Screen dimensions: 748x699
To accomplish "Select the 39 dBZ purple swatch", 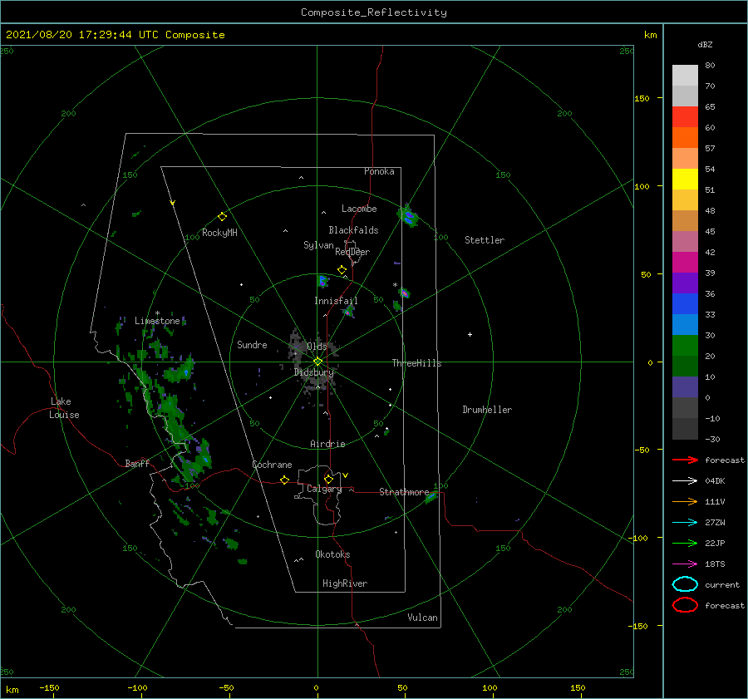I will 685,283.
